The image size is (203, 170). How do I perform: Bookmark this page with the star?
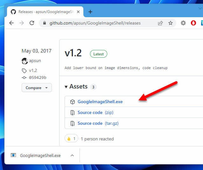point(171,23)
